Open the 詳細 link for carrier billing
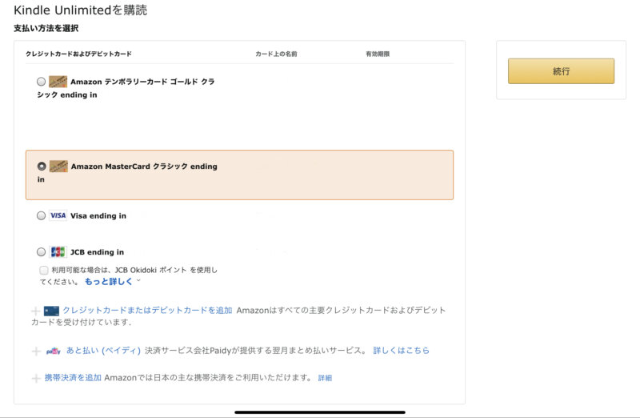This screenshot has width=640, height=418. [325, 378]
